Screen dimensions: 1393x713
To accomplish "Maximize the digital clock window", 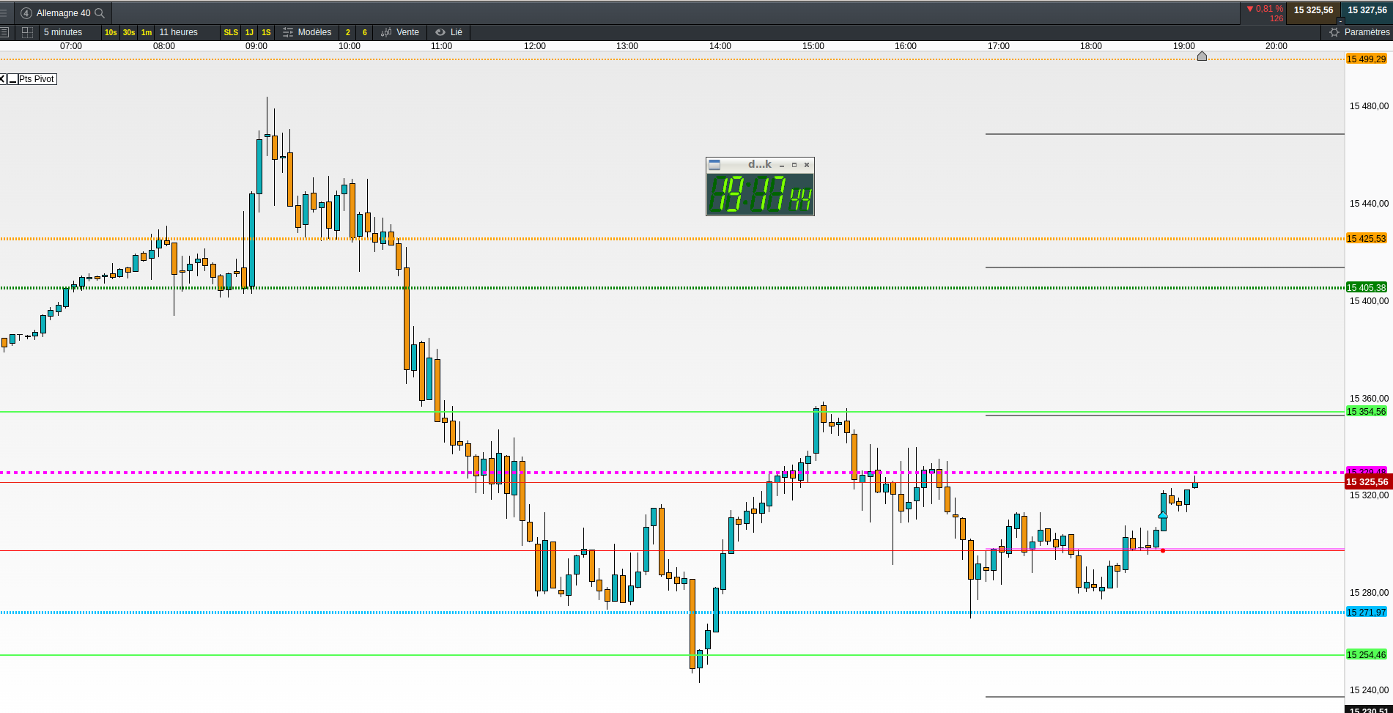I will tap(794, 165).
